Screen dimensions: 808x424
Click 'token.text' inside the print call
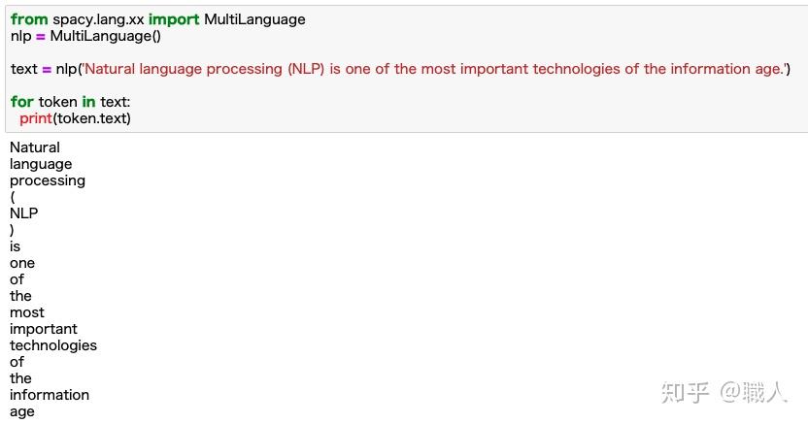click(x=91, y=119)
